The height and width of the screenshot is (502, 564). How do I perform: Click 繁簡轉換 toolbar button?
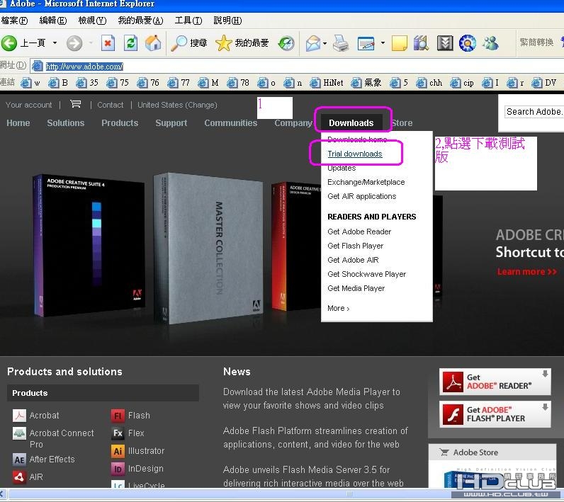pos(536,42)
